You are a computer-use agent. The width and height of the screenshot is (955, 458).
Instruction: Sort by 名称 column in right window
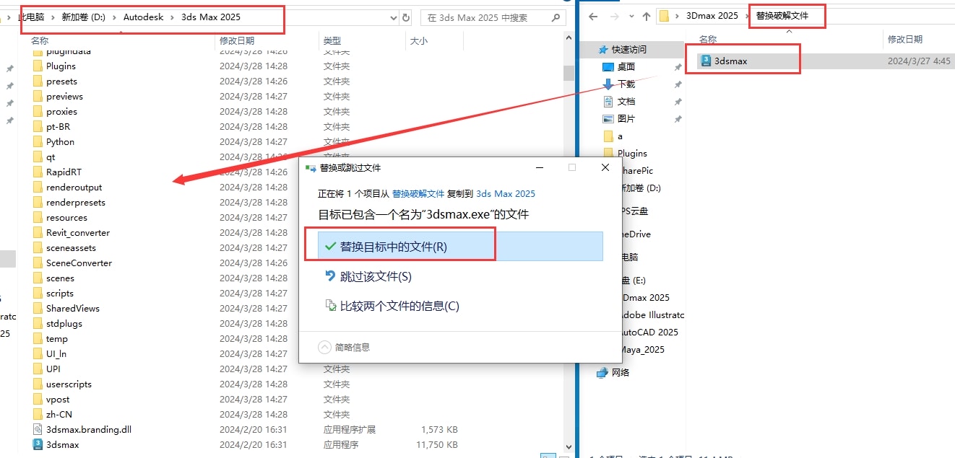tap(708, 39)
